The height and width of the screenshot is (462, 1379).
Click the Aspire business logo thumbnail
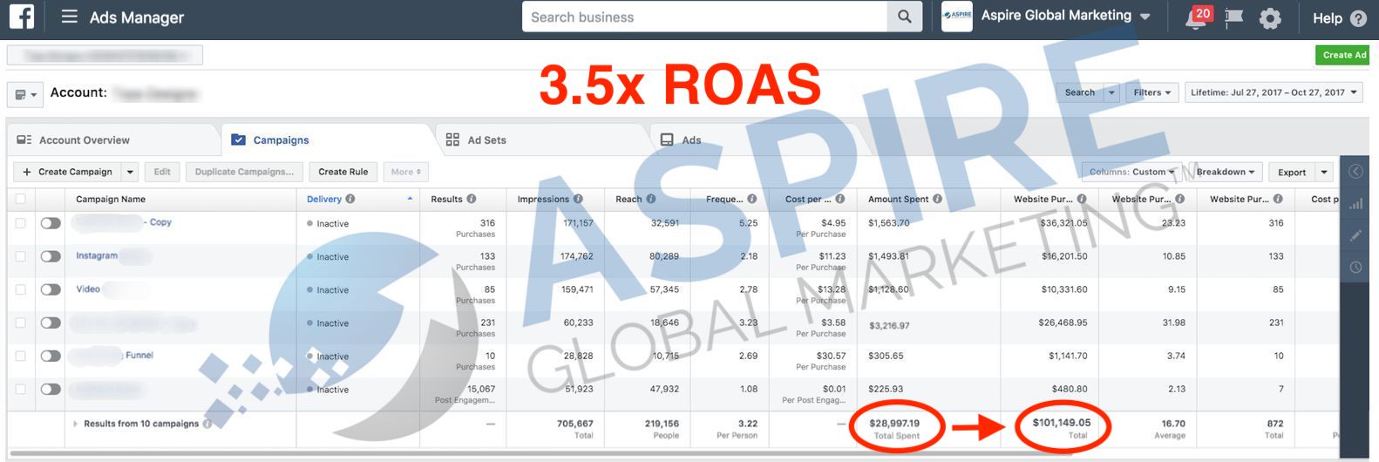(956, 16)
